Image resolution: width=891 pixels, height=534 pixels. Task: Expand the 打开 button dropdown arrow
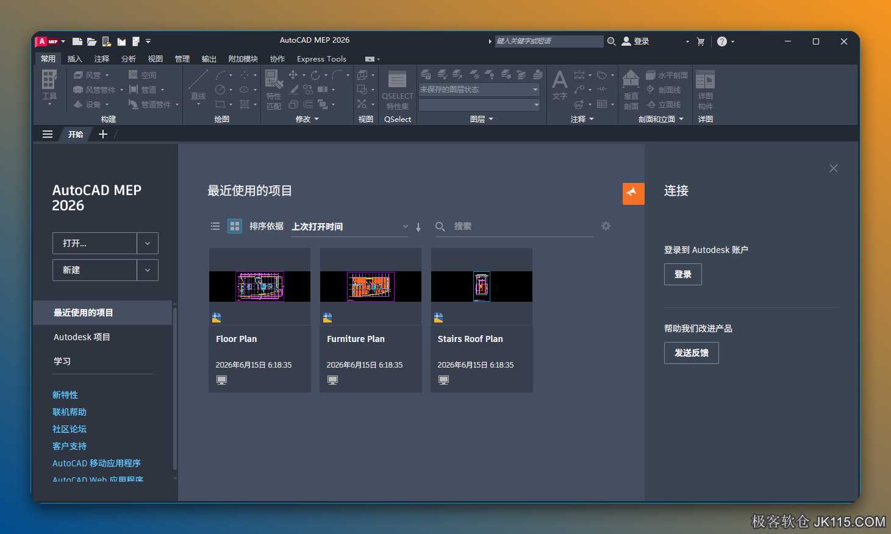[148, 243]
